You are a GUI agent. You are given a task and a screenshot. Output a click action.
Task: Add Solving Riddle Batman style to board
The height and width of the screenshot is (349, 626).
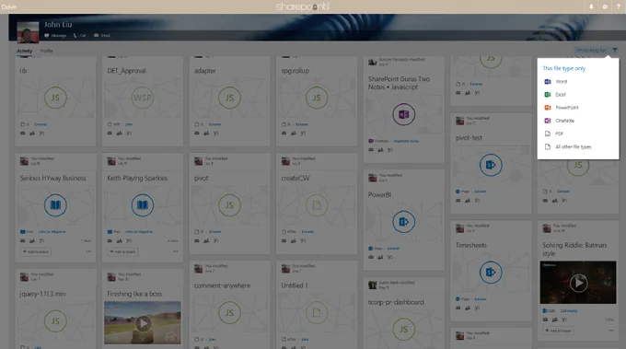558,331
